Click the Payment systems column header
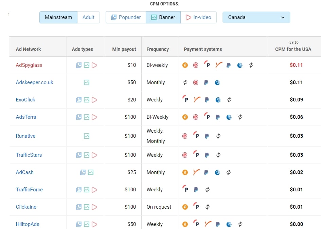 (x=203, y=49)
